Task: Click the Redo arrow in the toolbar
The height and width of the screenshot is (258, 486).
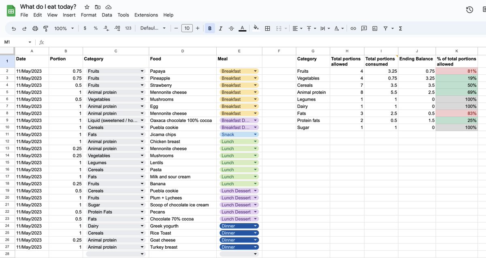Action: [24, 28]
